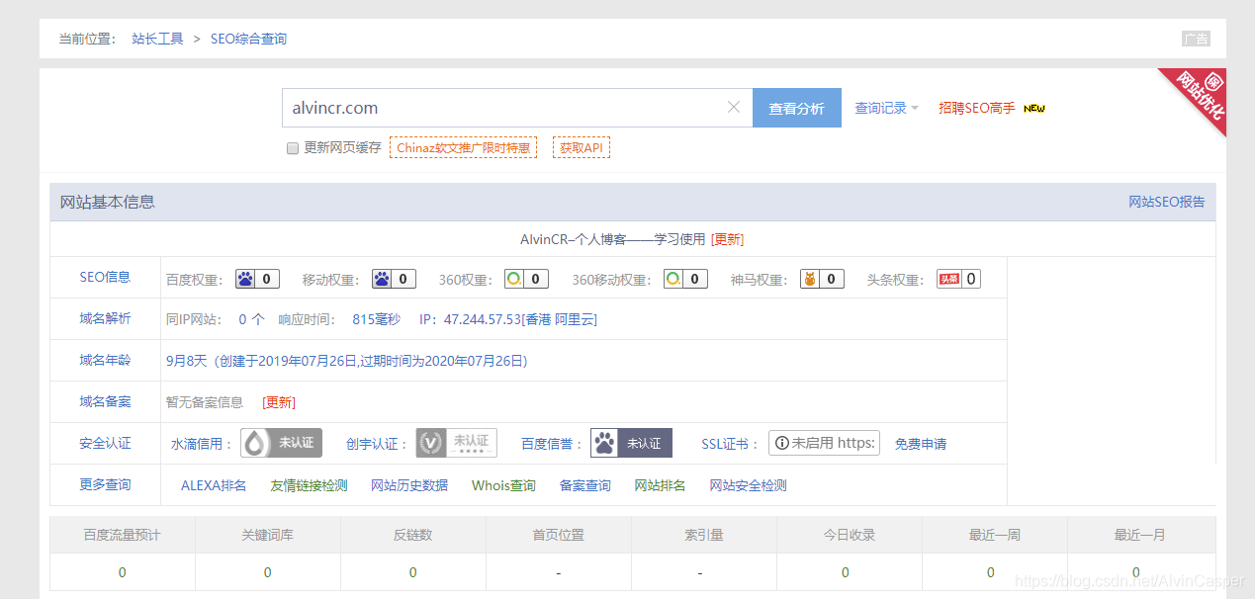Image resolution: width=1255 pixels, height=599 pixels.
Task: Click the 域名备案 row label
Action: pos(105,401)
